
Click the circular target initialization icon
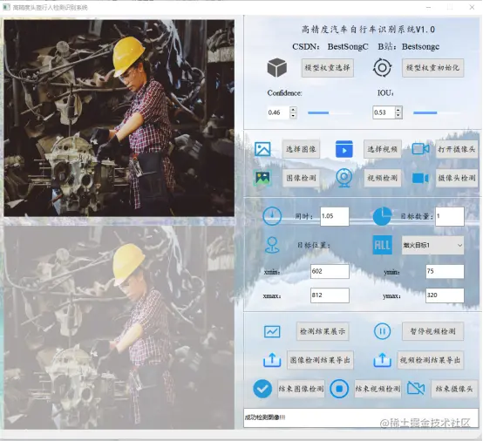click(382, 67)
